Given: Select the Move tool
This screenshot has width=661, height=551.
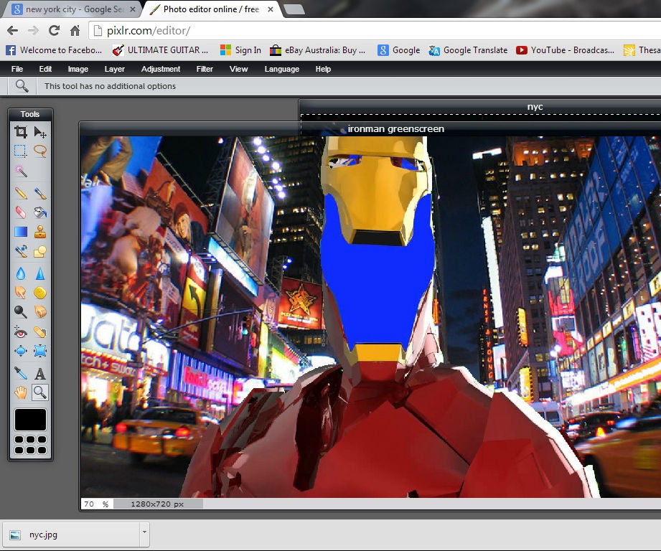Looking at the screenshot, I should 40,132.
